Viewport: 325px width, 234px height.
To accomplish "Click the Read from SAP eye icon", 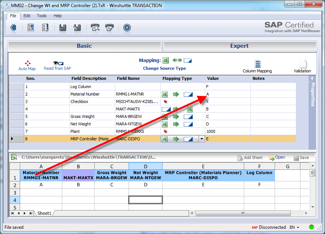I will coord(58,63).
